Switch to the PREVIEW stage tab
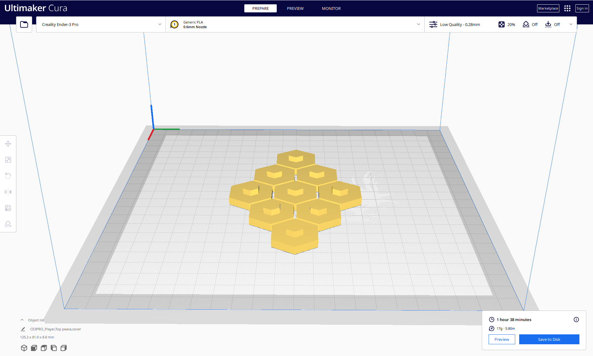The width and height of the screenshot is (593, 356). coord(295,8)
